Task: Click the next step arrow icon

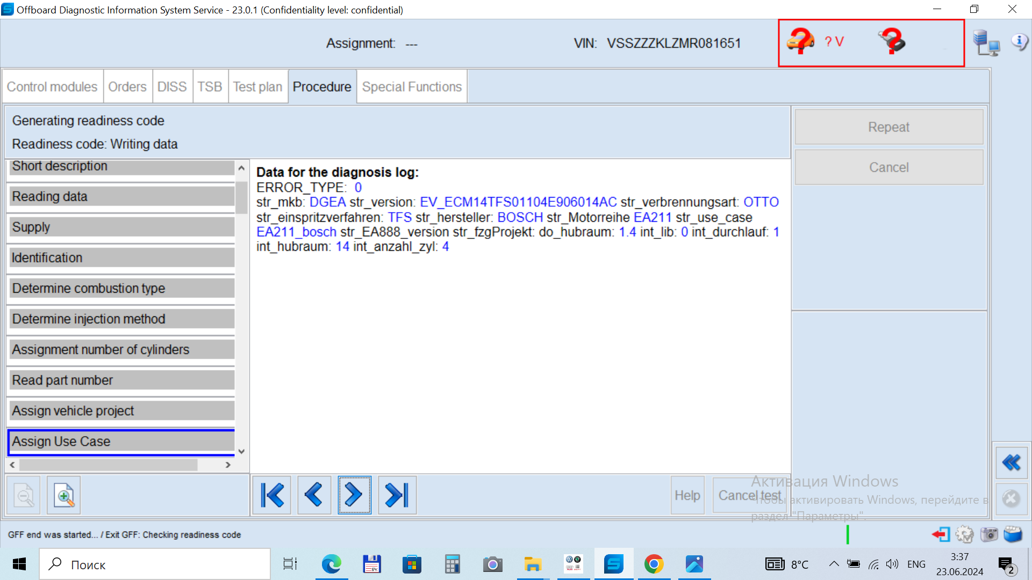Action: pyautogui.click(x=354, y=495)
